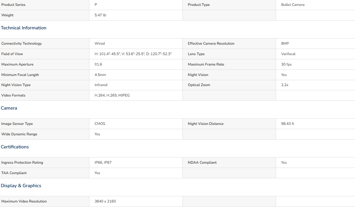Click the 3840 x 2160 resolution value
The image size is (355, 209).
(x=105, y=201)
